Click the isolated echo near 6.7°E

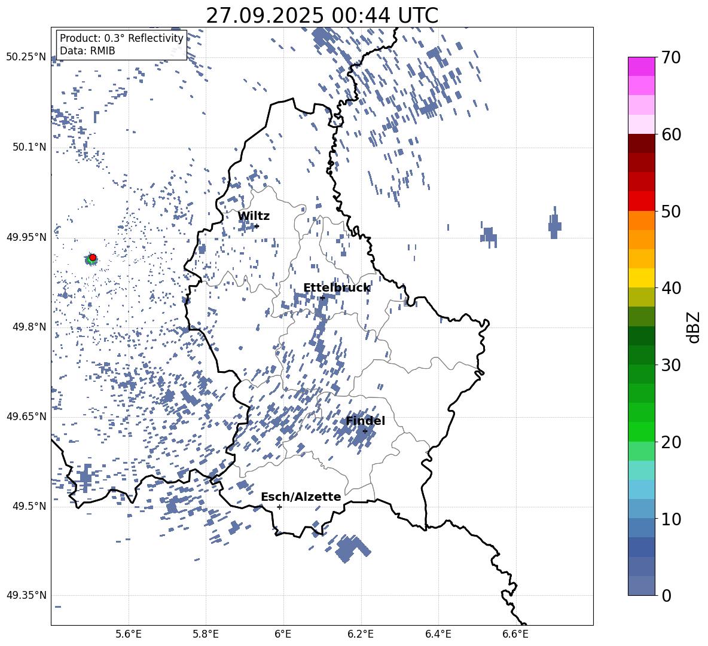point(554,225)
